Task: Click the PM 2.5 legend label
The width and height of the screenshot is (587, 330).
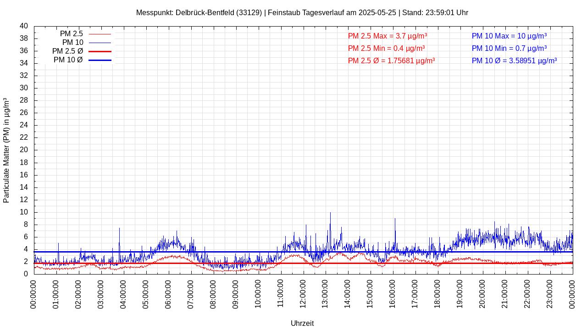Action: [x=71, y=34]
